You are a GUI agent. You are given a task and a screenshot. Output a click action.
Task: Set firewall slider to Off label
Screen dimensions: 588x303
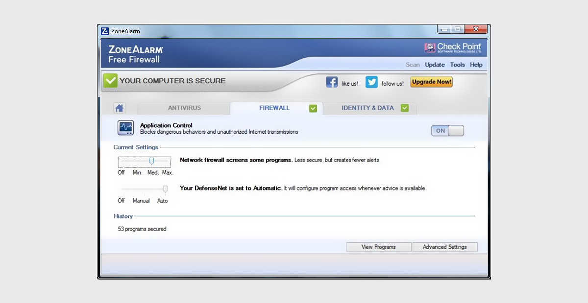click(x=121, y=173)
